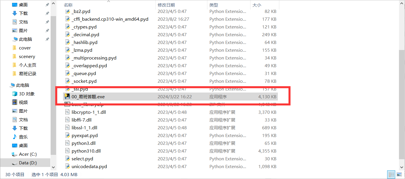Sort files by 修改日期 column
Viewport: 405px width, 179px height.
coord(166,5)
